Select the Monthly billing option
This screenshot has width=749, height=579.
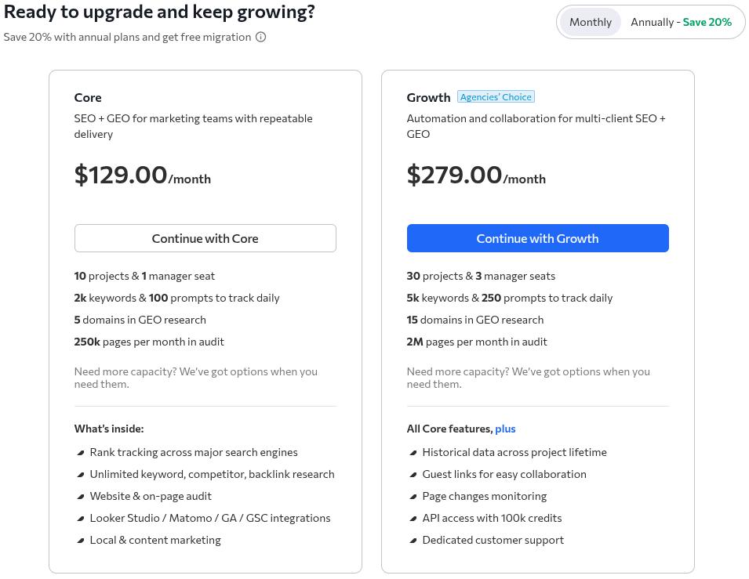coord(591,22)
